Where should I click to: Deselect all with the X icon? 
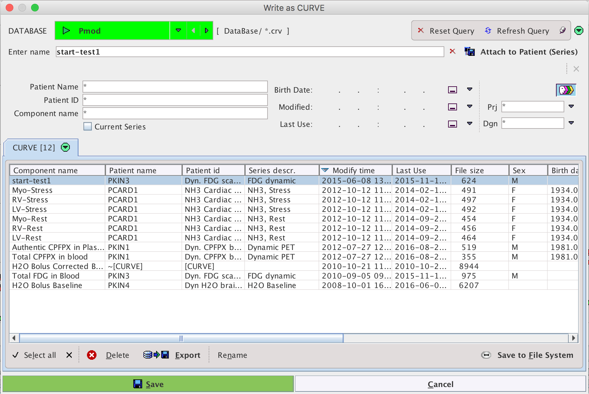pos(69,355)
